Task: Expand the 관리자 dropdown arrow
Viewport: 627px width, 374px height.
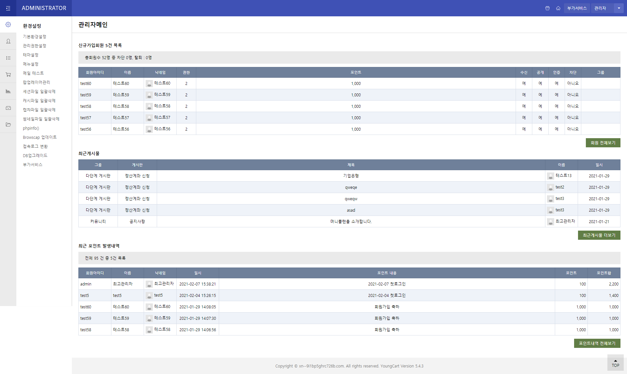Action: [x=619, y=8]
